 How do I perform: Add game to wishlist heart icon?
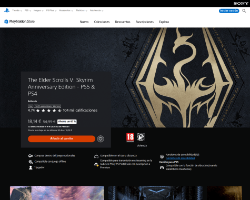pos(101,139)
